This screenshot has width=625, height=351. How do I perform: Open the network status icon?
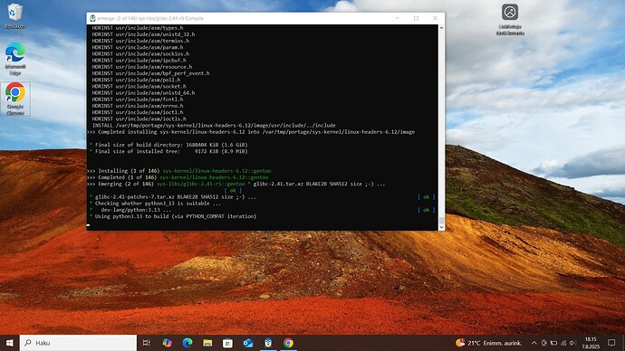point(563,343)
